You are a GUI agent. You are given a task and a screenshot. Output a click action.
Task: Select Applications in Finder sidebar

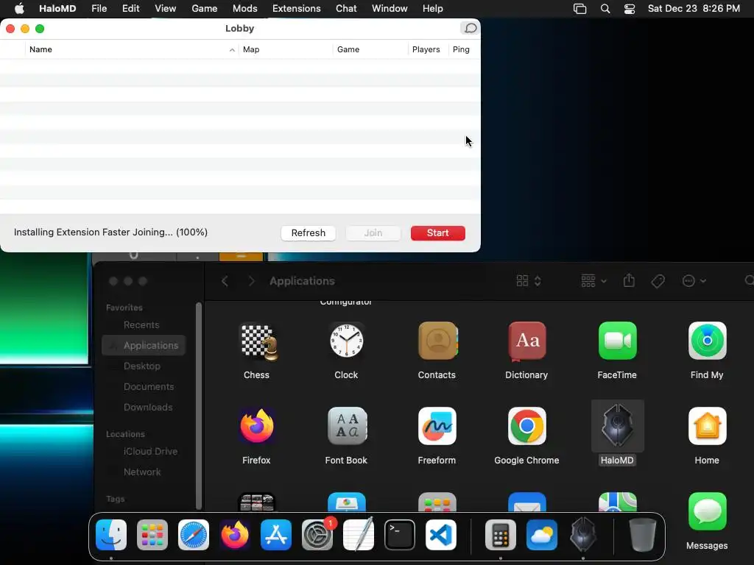(144, 346)
